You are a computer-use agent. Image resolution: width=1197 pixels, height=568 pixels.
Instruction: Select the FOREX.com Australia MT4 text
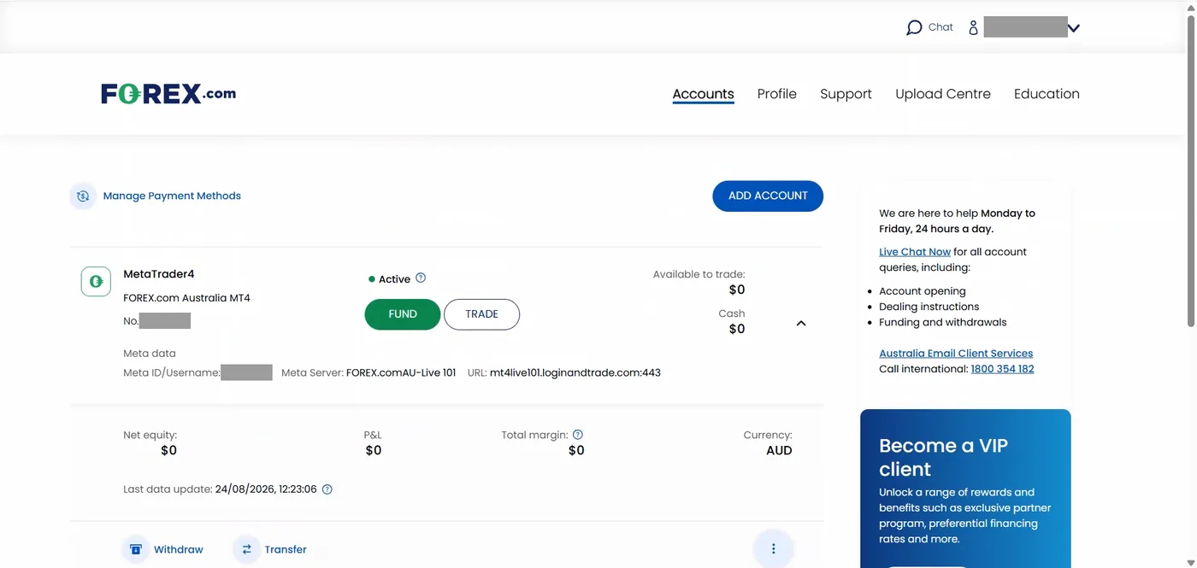(186, 298)
